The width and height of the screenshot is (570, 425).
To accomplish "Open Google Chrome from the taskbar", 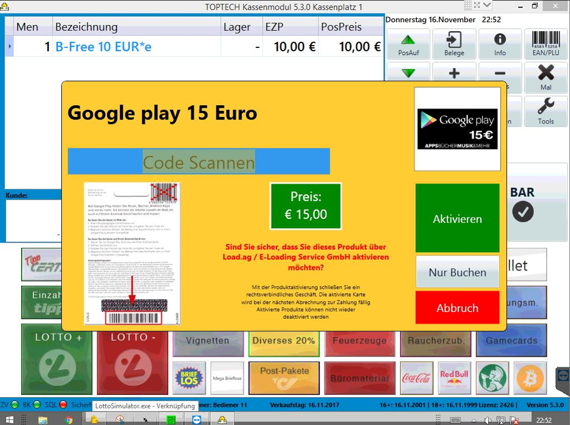I will 68,420.
